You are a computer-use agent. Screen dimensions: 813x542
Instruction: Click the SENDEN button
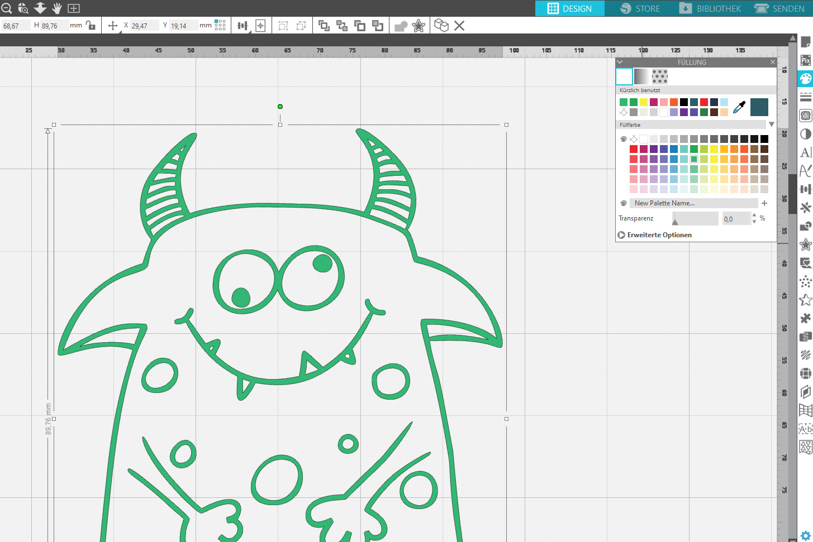point(779,8)
